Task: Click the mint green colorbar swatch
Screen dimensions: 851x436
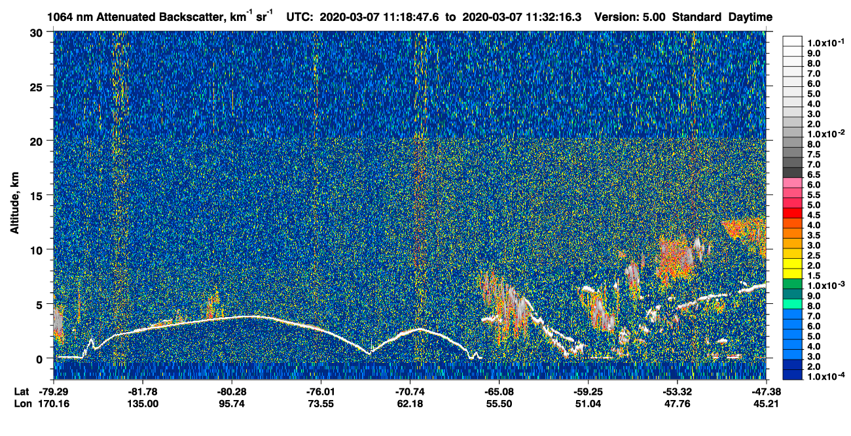Action: 793,305
